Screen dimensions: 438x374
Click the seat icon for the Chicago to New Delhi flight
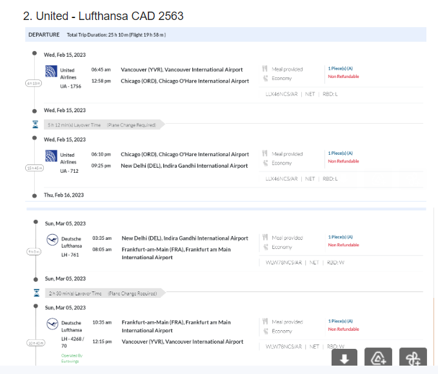click(265, 164)
